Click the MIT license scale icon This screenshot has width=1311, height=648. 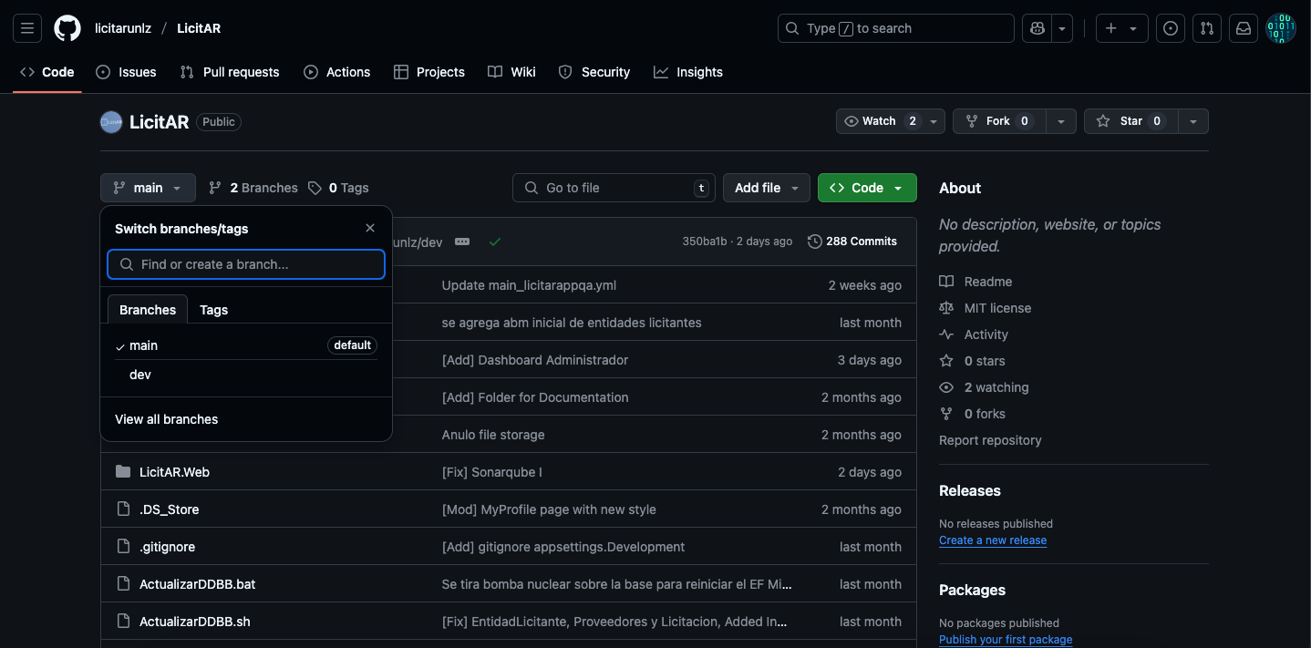click(x=946, y=308)
